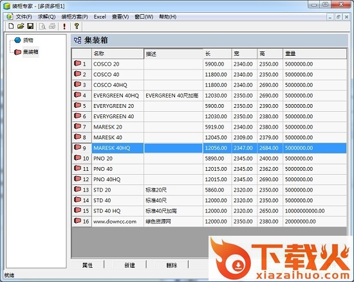354x282 pixels.
Task: Click the container icon of row 4
Action: coord(77,95)
